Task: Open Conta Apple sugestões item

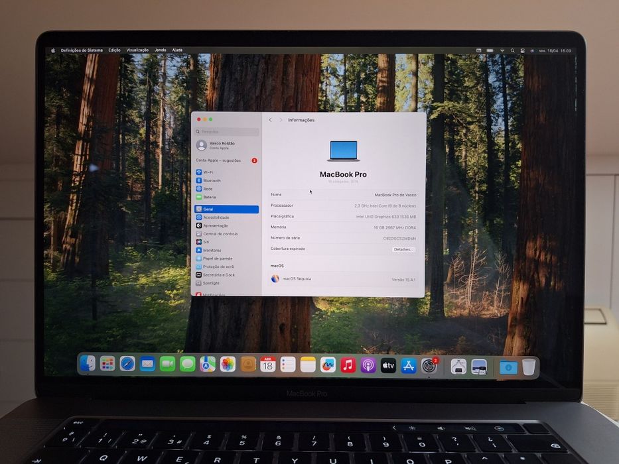Action: [x=227, y=160]
